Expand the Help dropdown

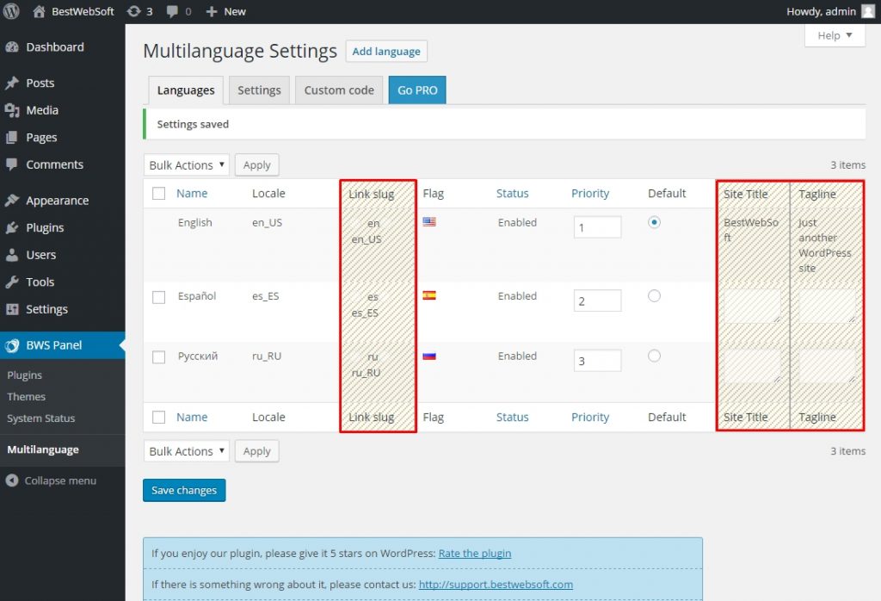pyautogui.click(x=833, y=34)
